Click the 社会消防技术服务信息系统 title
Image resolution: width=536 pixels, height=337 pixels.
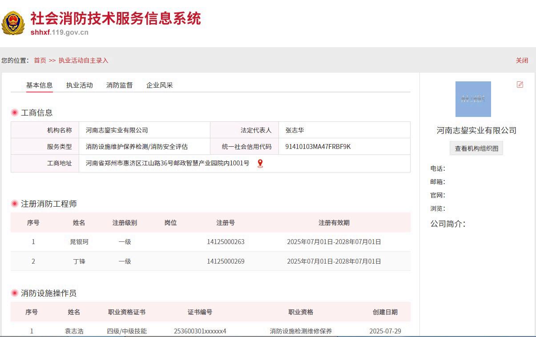click(115, 18)
